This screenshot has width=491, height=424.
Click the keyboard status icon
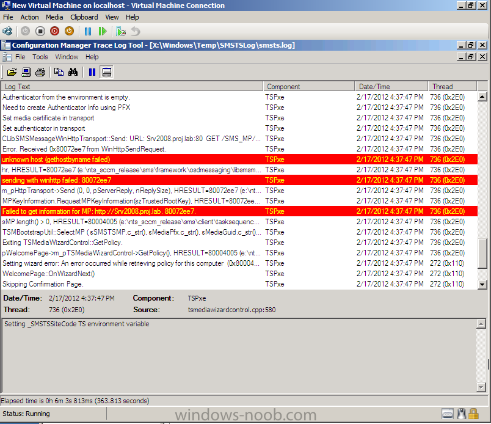(448, 414)
